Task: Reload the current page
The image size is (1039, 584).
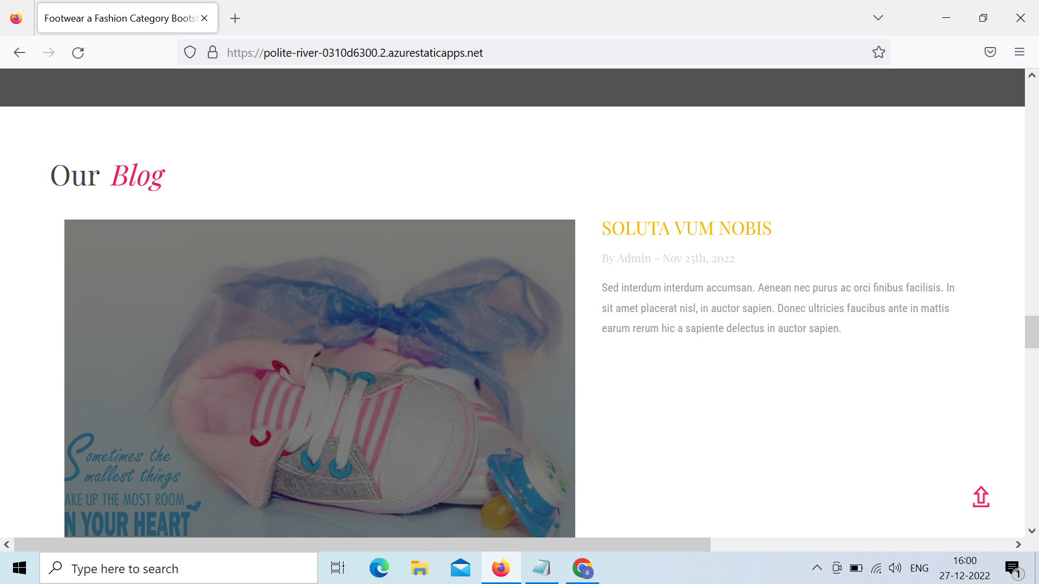Action: (78, 52)
